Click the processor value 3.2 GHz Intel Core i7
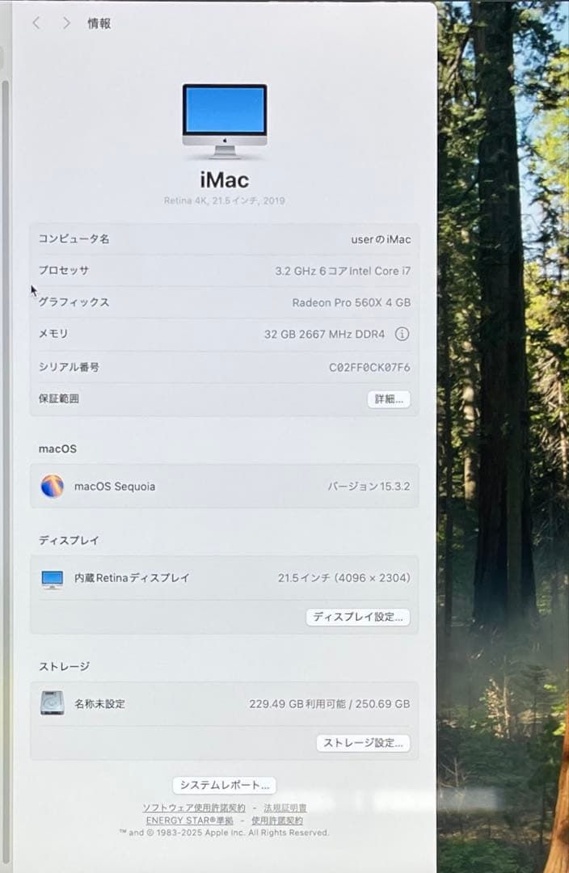Screen dimensions: 569x873 click(343, 271)
